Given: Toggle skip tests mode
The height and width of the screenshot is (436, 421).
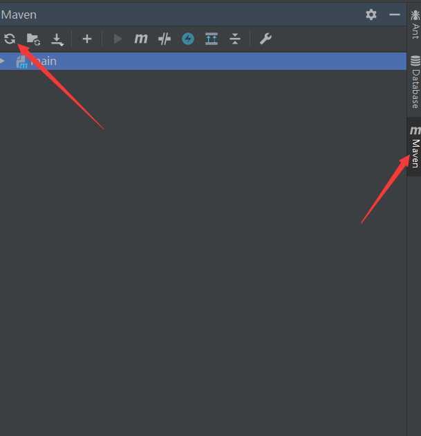Looking at the screenshot, I should coord(165,39).
